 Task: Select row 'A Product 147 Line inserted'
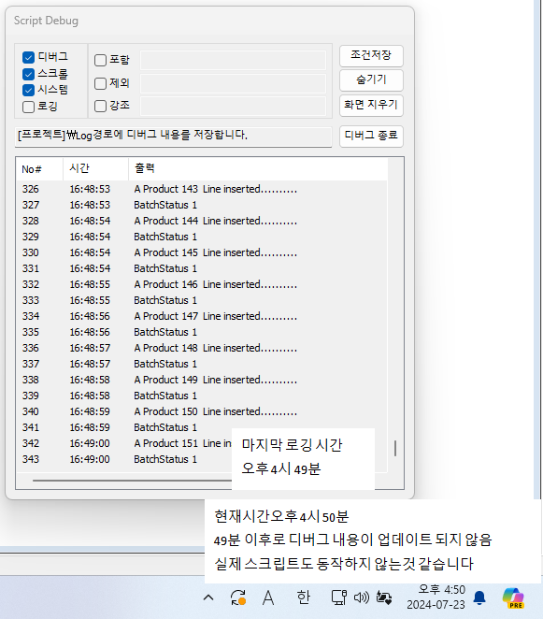point(202,316)
